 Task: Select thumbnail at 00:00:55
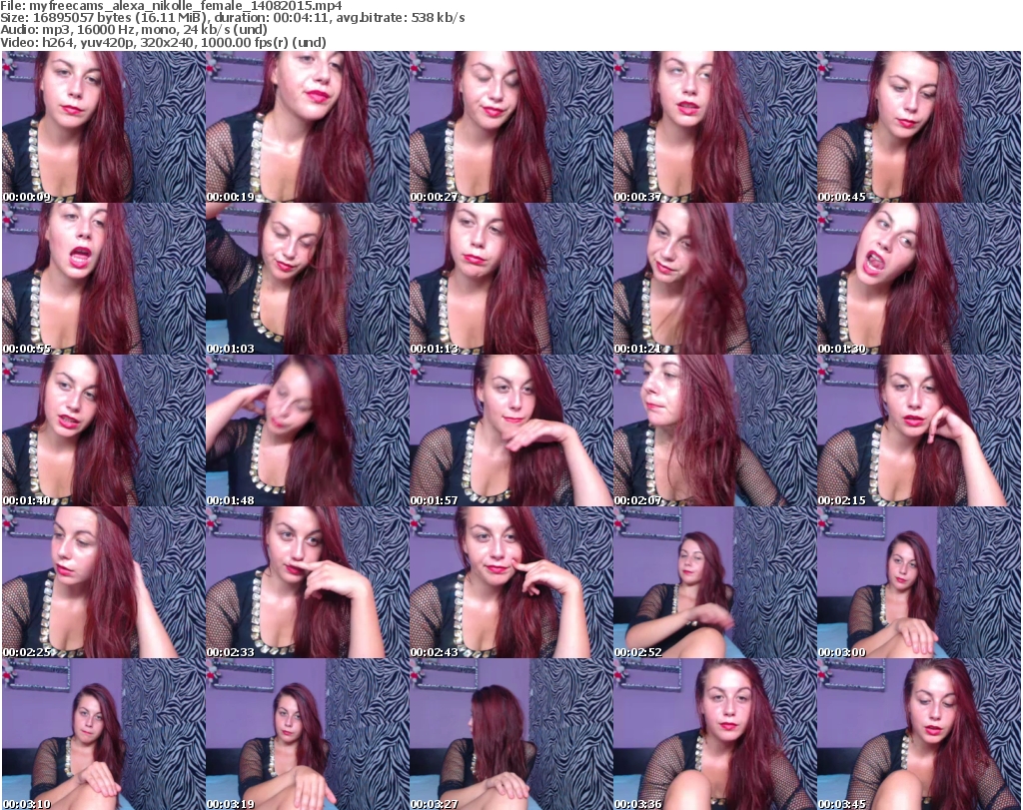pos(103,279)
